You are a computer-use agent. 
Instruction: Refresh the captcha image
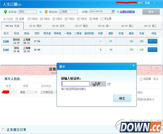109,84
